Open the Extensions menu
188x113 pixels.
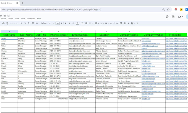click(x=31, y=19)
